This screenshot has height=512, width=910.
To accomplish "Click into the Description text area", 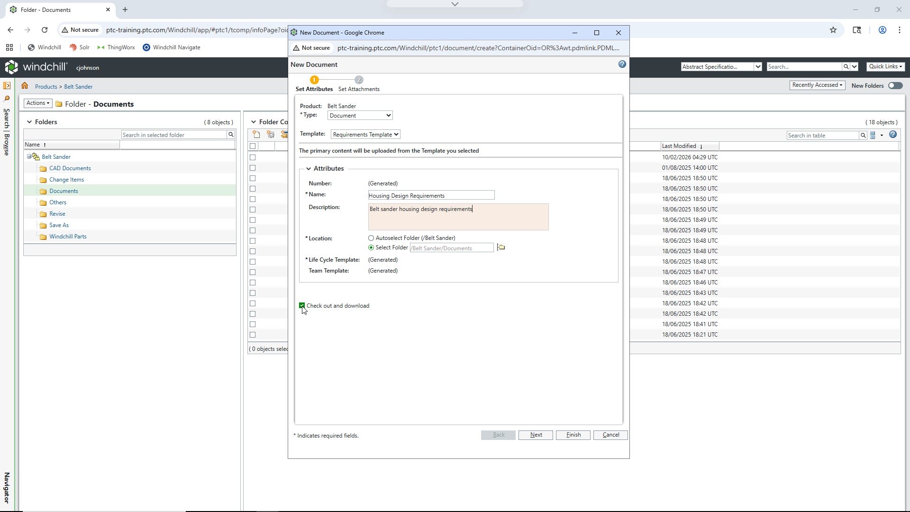I will 458,217.
